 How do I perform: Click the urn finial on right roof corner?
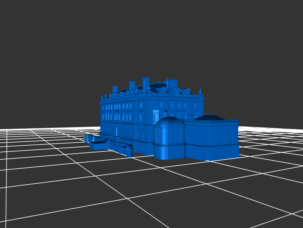[x=200, y=91]
